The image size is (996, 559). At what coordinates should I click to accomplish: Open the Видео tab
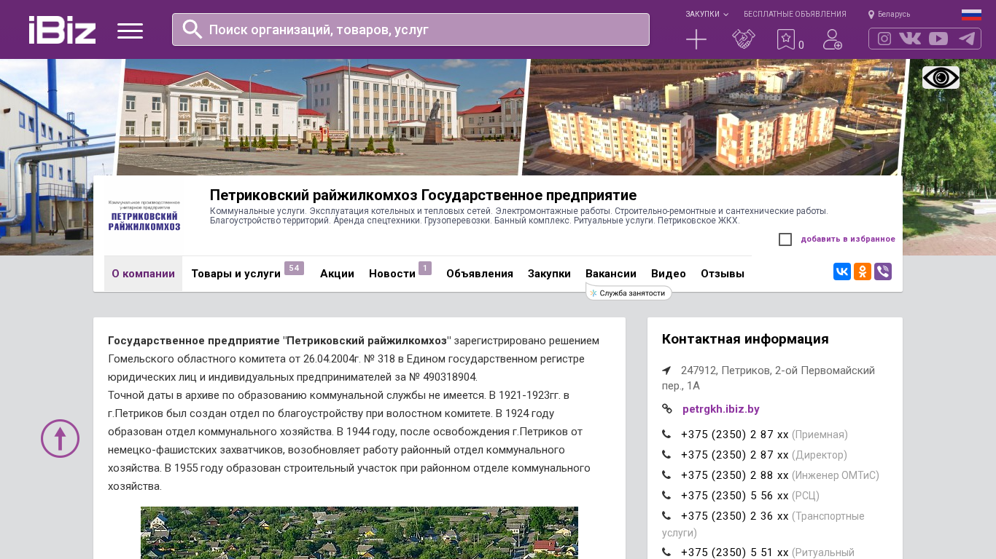coord(669,274)
